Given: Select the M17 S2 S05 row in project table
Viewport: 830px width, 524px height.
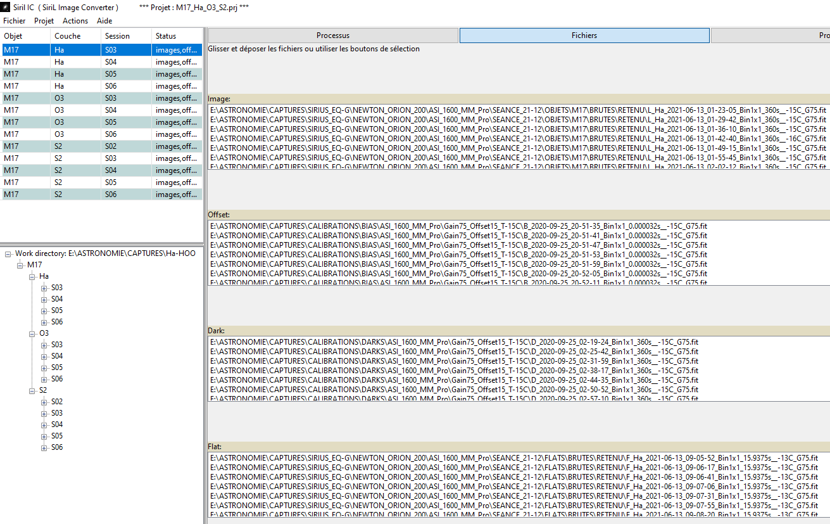Looking at the screenshot, I should pos(101,182).
